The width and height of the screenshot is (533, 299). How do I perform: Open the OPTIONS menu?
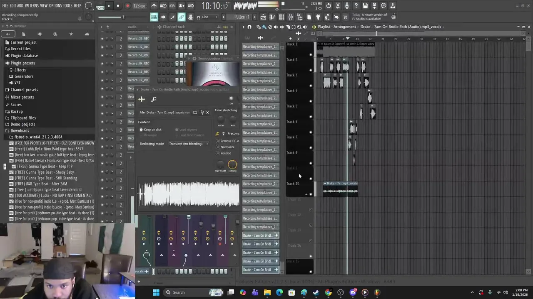55,6
